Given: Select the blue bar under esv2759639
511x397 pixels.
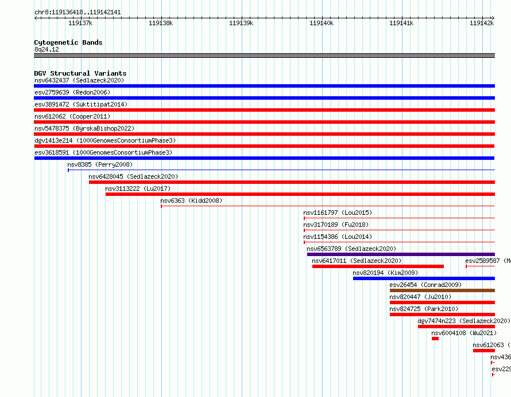Looking at the screenshot, I should (264, 98).
